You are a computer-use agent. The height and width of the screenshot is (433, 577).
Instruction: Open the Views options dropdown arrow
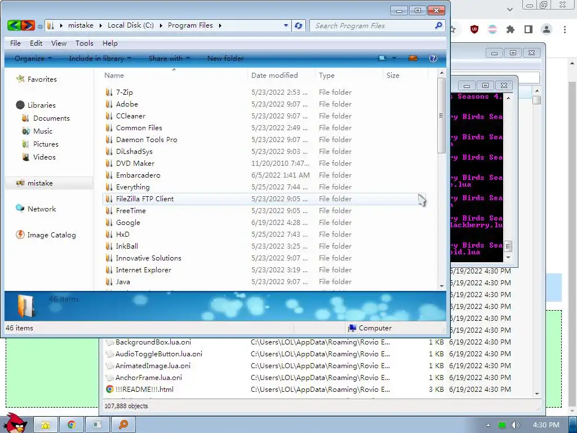[x=394, y=58]
